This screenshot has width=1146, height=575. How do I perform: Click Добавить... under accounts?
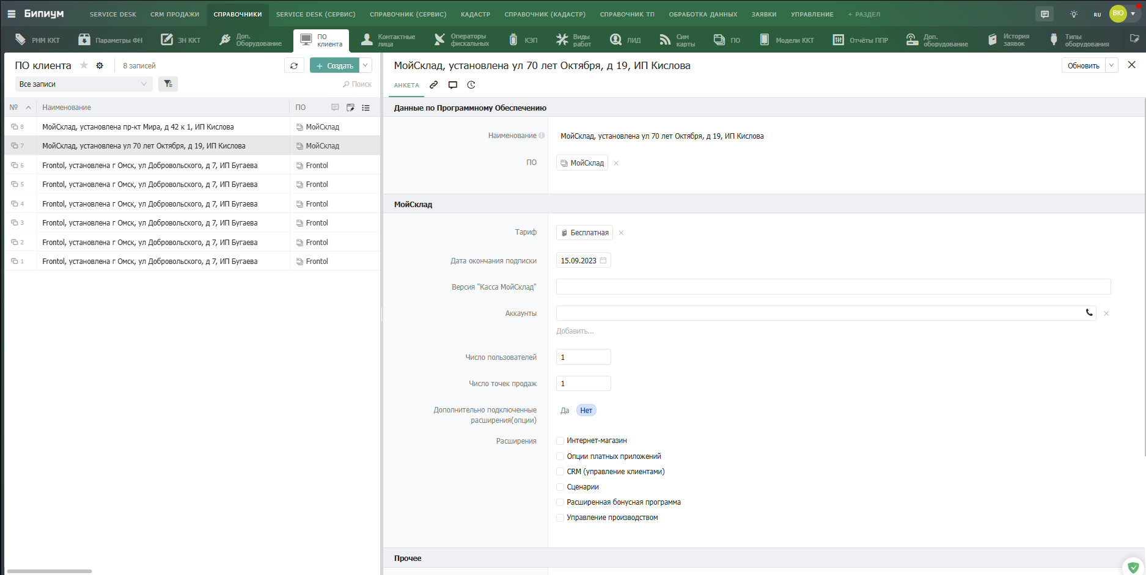(575, 331)
